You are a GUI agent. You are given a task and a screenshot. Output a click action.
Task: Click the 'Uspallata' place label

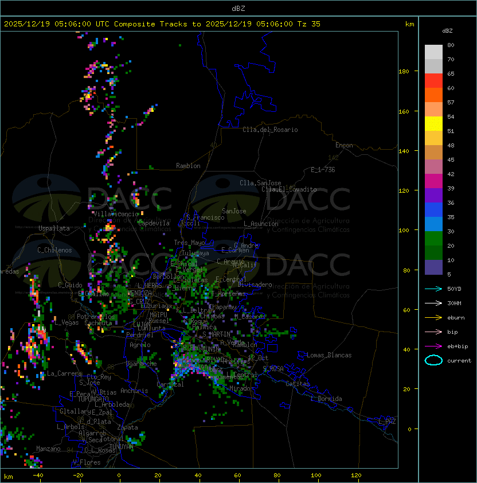coord(54,228)
